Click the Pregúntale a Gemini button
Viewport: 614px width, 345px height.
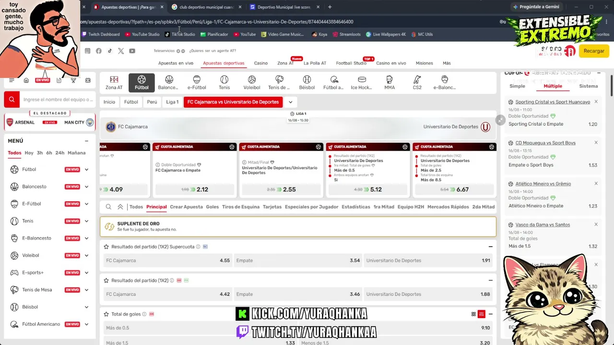[x=536, y=7]
